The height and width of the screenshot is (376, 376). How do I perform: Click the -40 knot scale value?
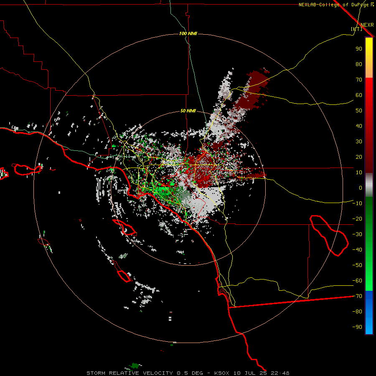click(x=357, y=250)
